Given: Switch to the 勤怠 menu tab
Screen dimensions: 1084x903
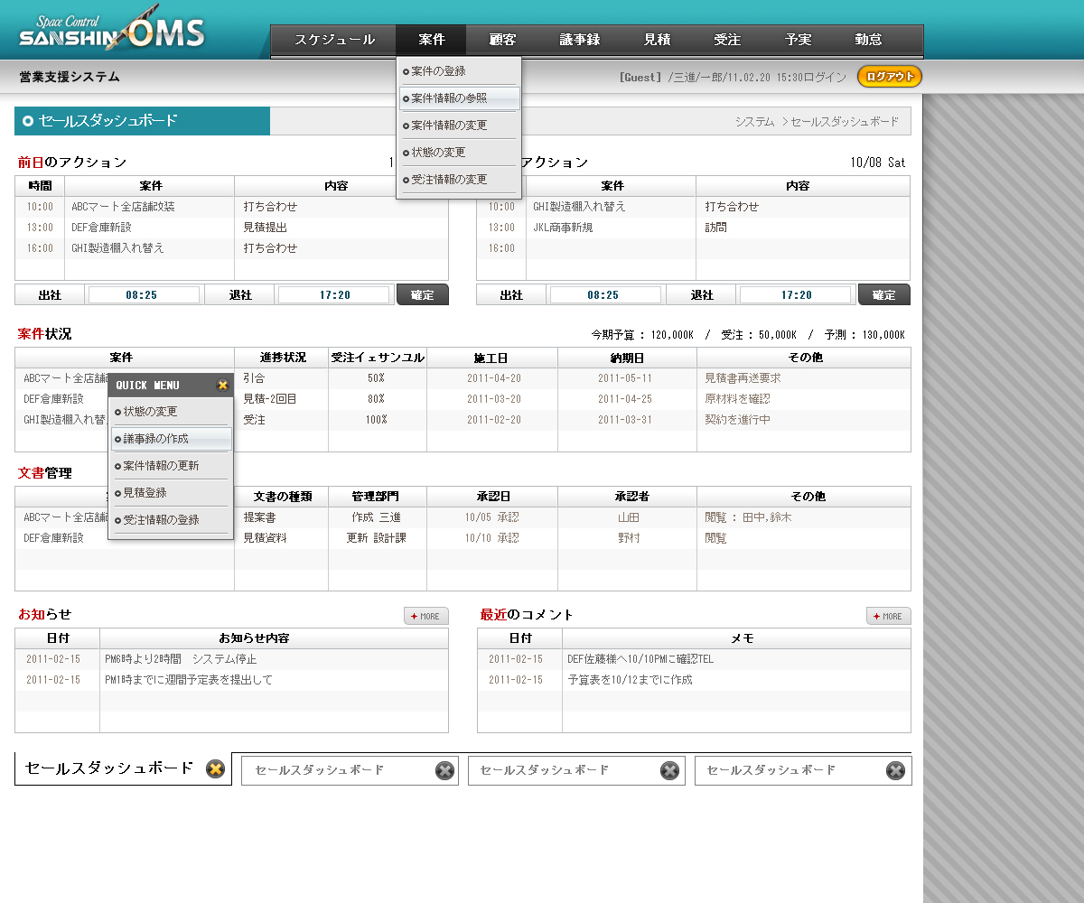Looking at the screenshot, I should pyautogui.click(x=868, y=40).
